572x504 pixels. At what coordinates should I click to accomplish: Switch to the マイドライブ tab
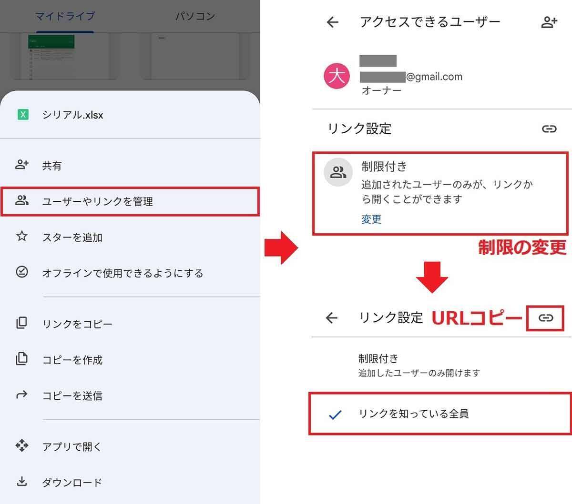click(65, 16)
